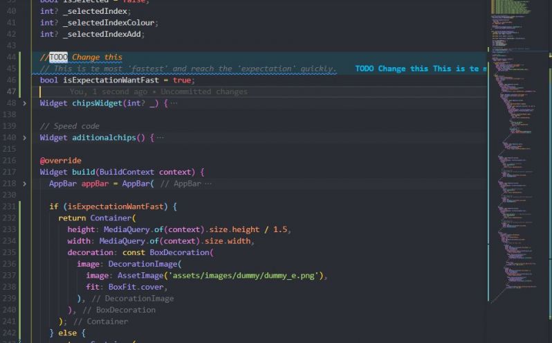This screenshot has height=343, width=552.
Task: Click ellipsis after aditionalchips opening brace
Action: pos(160,138)
